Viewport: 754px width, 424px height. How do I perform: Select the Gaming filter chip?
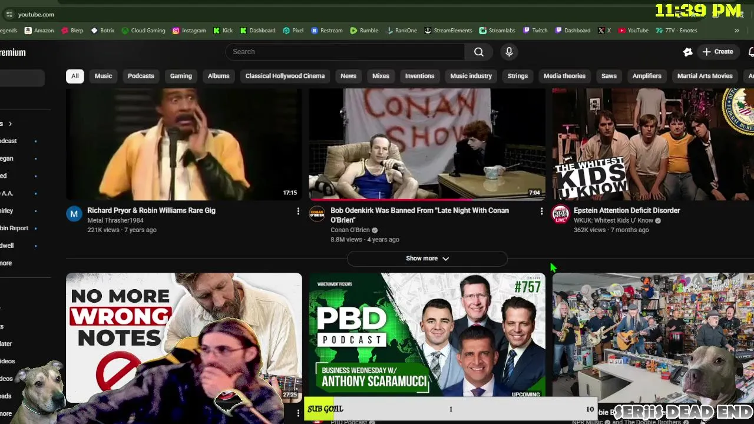click(x=181, y=76)
